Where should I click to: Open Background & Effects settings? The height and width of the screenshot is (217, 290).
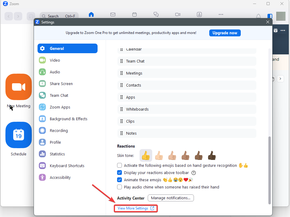click(x=68, y=119)
